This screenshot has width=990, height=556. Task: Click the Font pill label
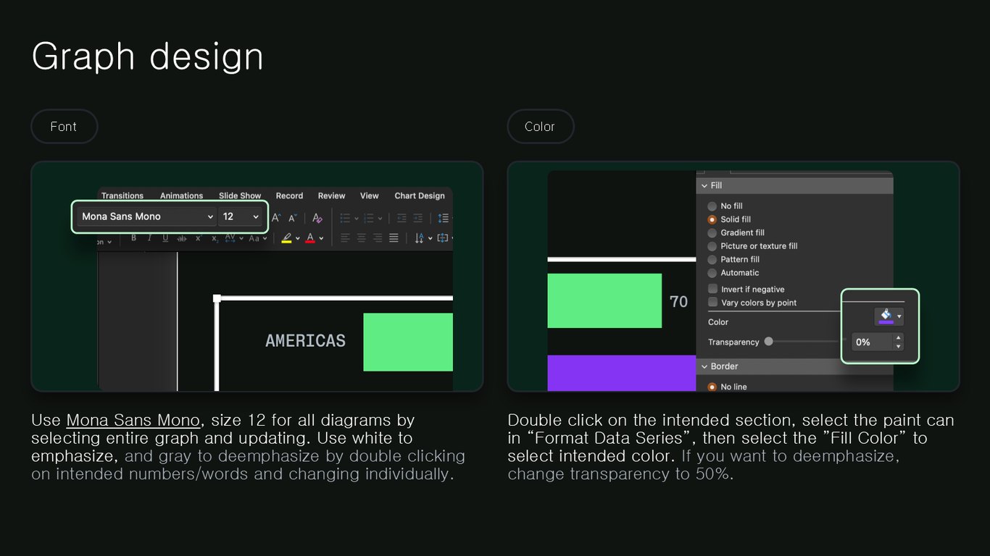click(x=64, y=127)
